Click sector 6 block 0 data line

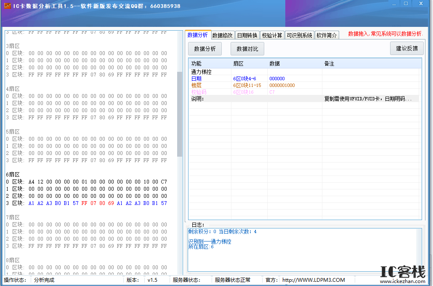[x=86, y=182]
